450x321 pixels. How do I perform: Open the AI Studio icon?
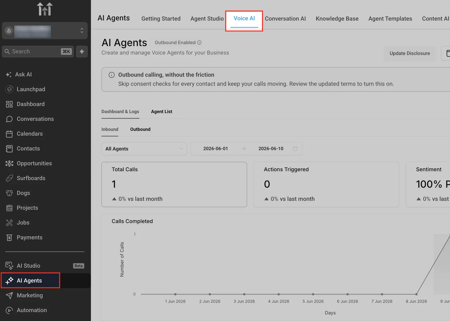(9, 266)
